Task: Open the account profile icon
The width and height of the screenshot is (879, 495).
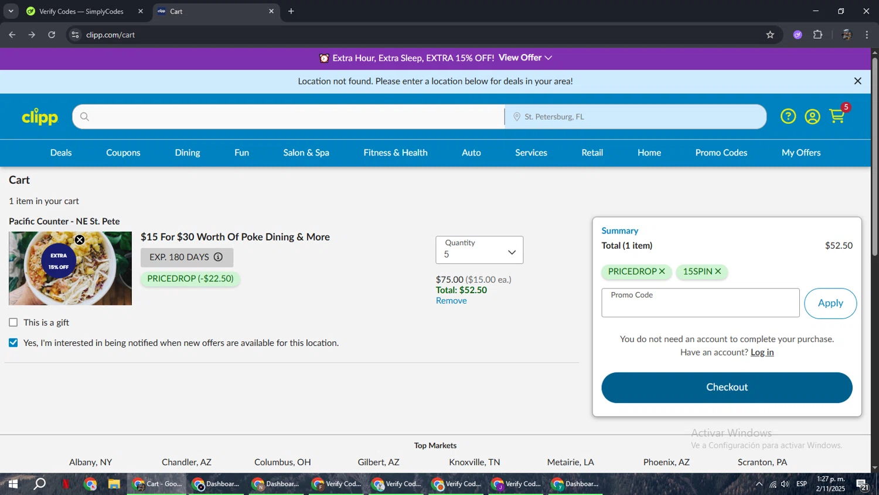Action: tap(812, 117)
